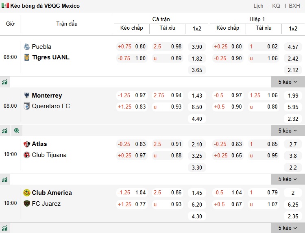Open stats chart for Puebla vs Tigres
305x233 pixels.
(x=4, y=82)
